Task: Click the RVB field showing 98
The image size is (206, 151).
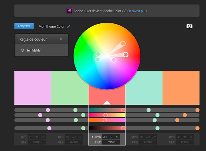Action: (x=191, y=137)
